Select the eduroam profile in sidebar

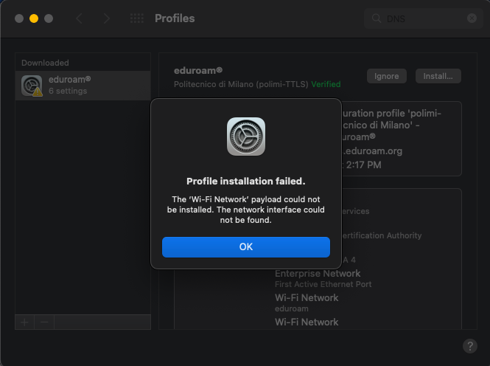tap(81, 85)
